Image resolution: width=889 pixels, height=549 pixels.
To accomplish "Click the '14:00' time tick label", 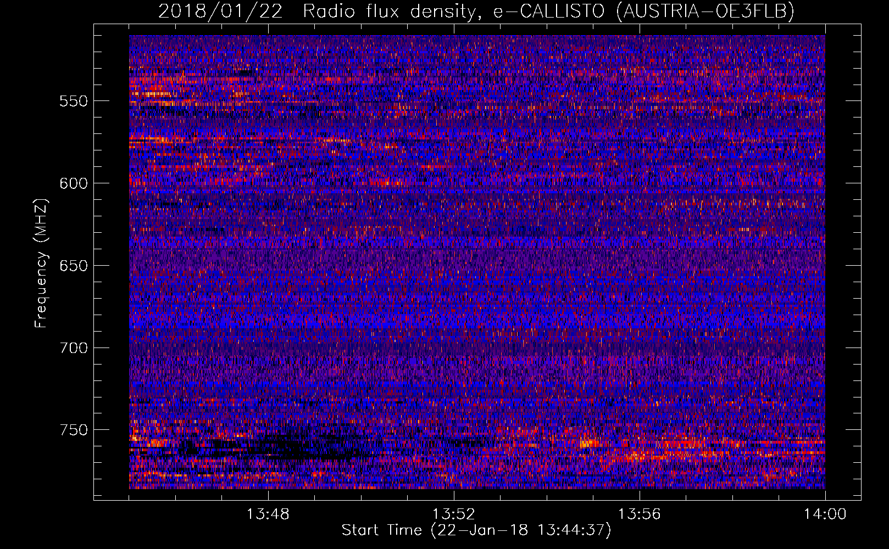I will (x=825, y=514).
